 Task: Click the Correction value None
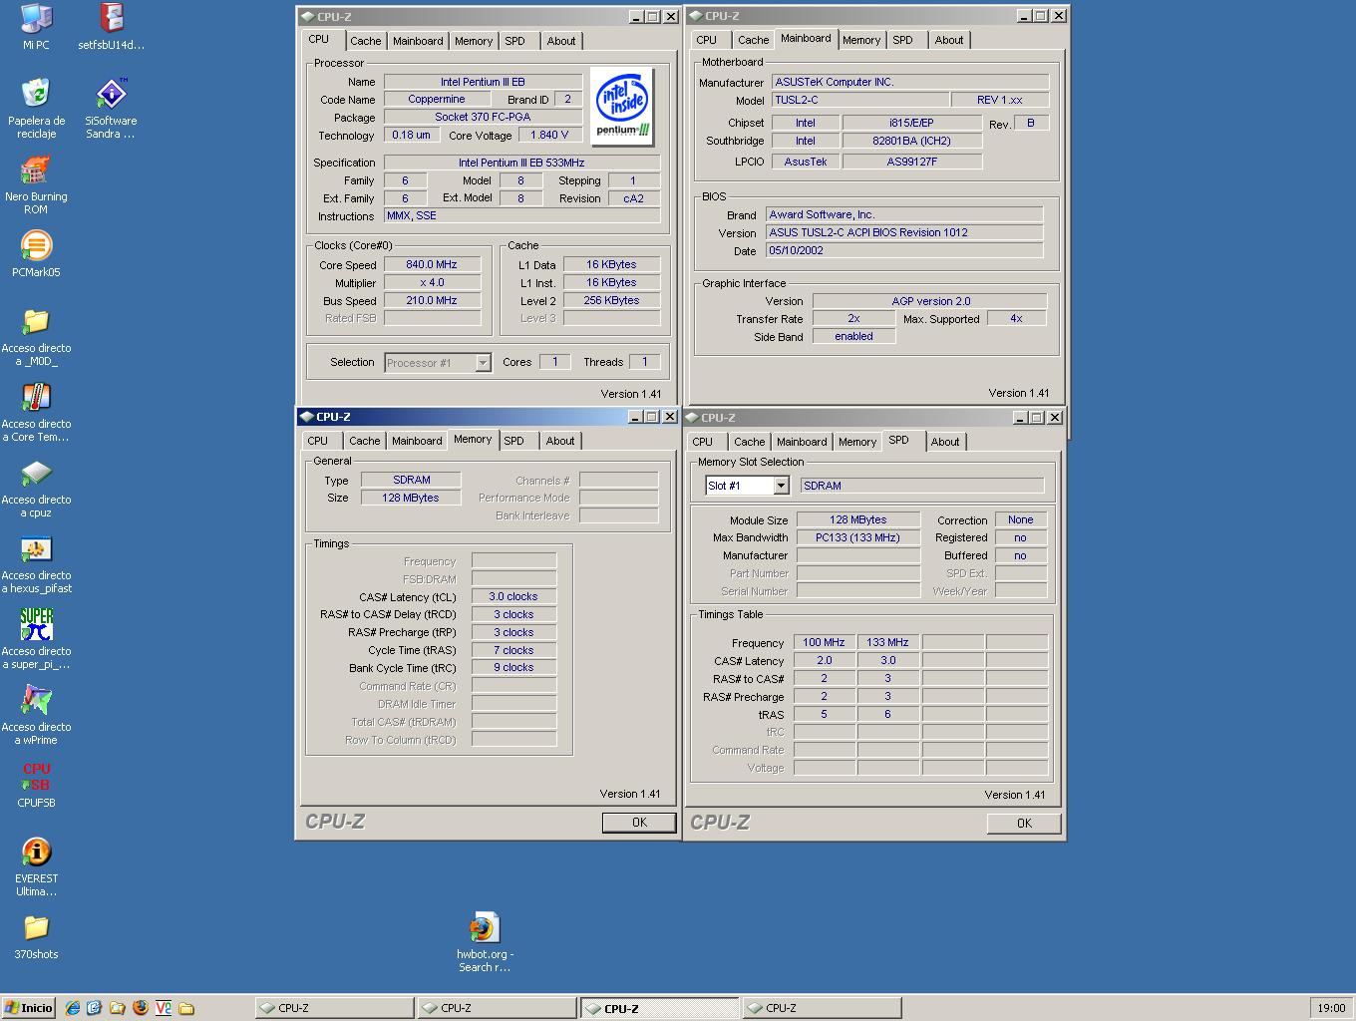tap(1020, 519)
